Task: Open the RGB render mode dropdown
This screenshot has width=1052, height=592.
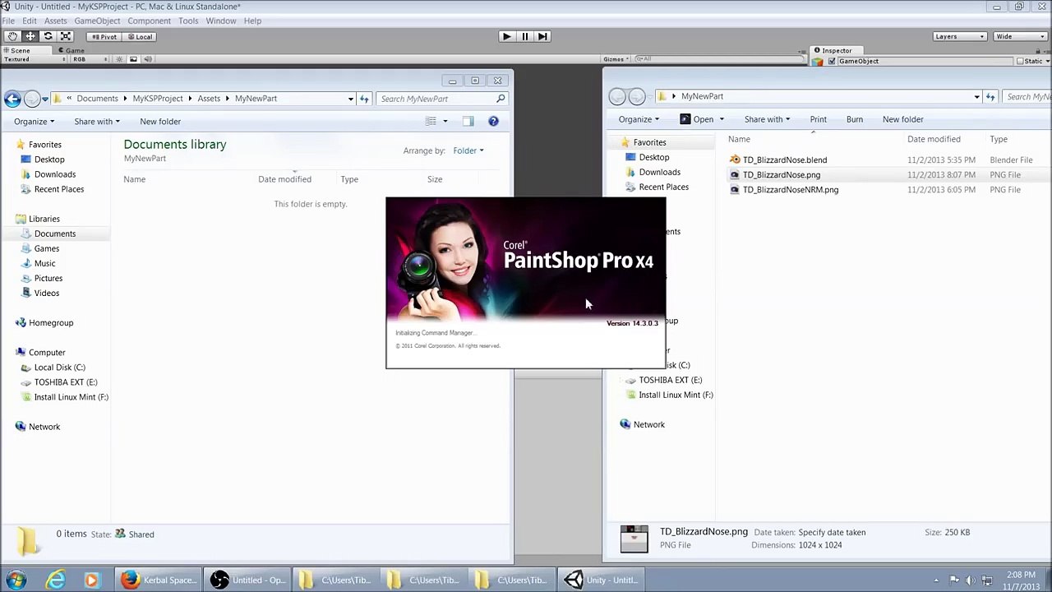Action: pyautogui.click(x=90, y=59)
